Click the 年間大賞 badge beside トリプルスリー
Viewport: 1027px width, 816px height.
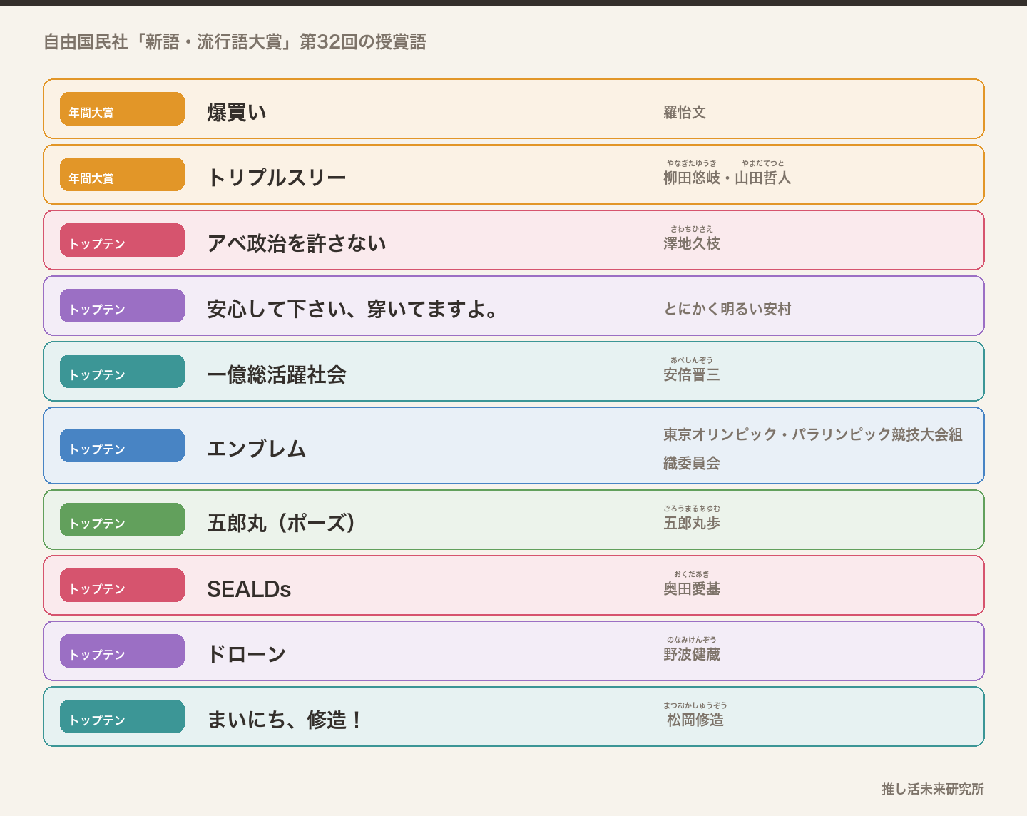[122, 175]
